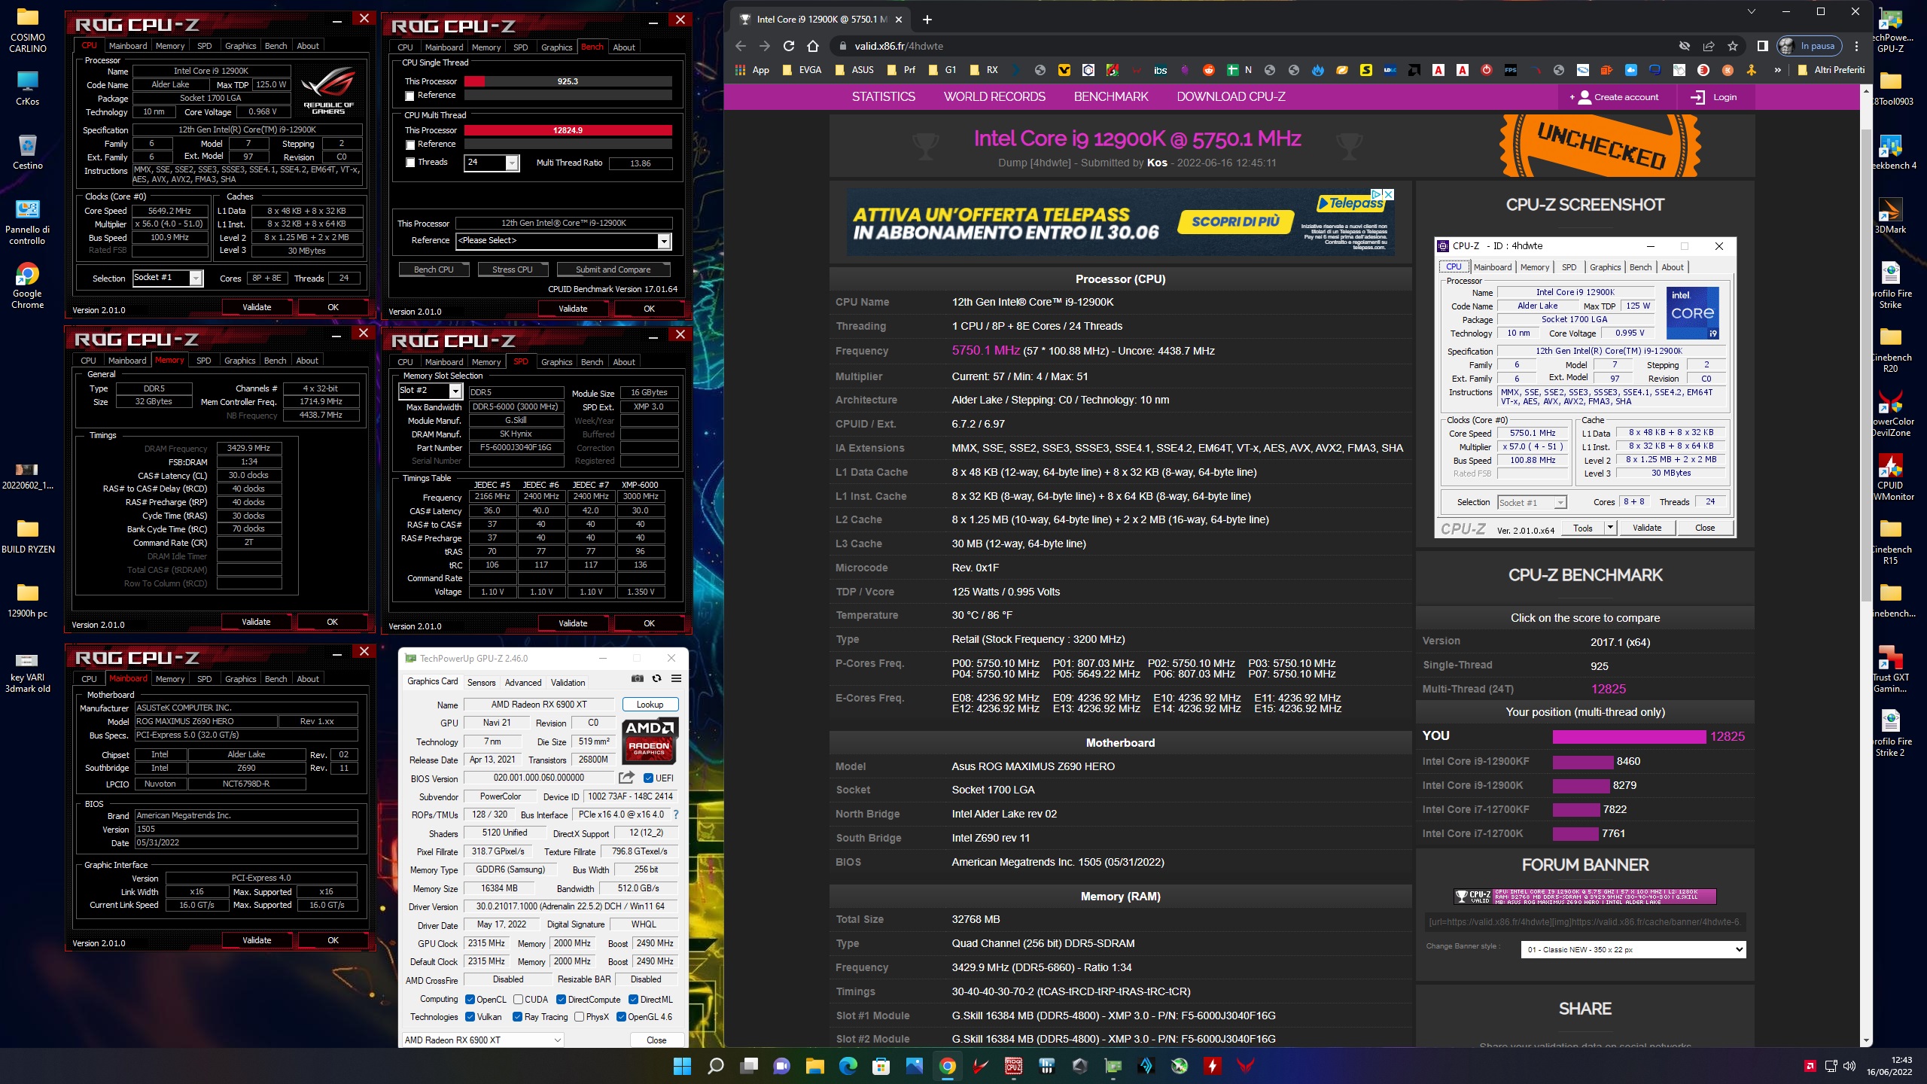Image resolution: width=1927 pixels, height=1084 pixels.
Task: Open the Please Select reference dropdown
Action: (x=664, y=241)
